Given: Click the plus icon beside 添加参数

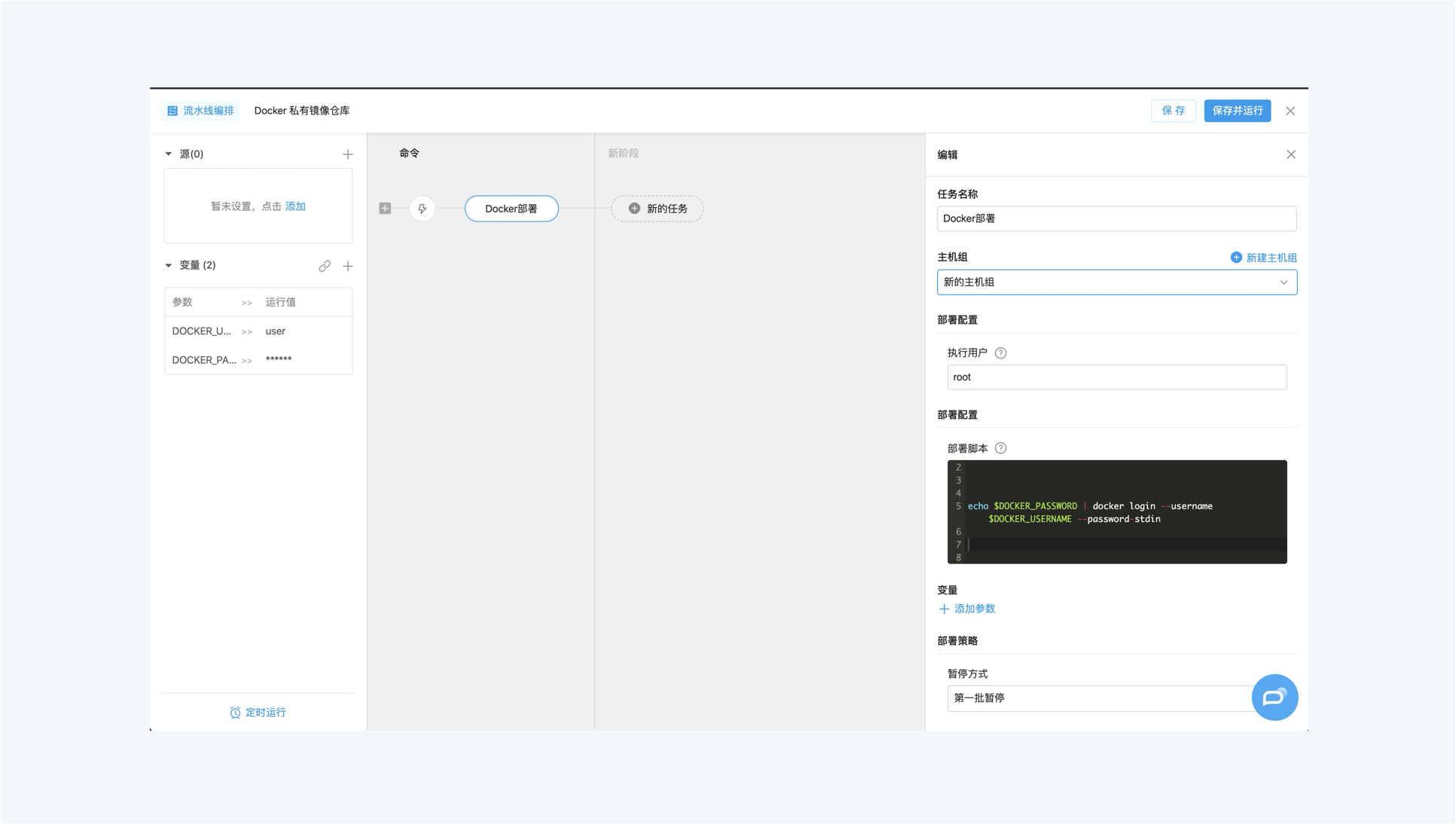Looking at the screenshot, I should [x=944, y=609].
